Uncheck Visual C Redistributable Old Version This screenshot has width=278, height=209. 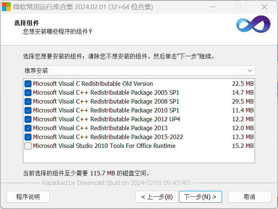tap(28, 84)
